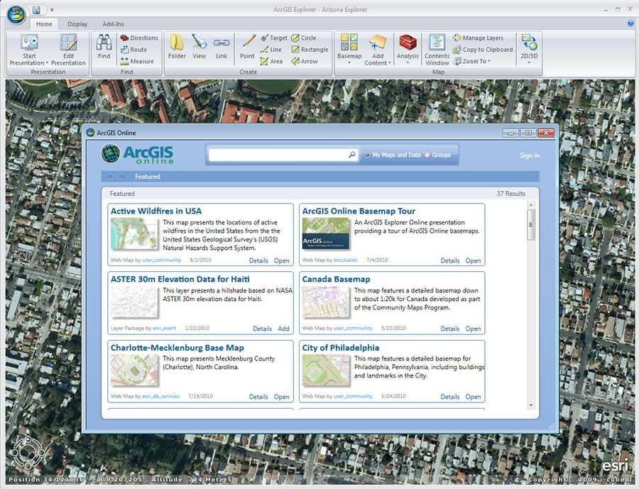Expand the Analysis dropdown arrow
The width and height of the screenshot is (639, 489).
[x=408, y=62]
